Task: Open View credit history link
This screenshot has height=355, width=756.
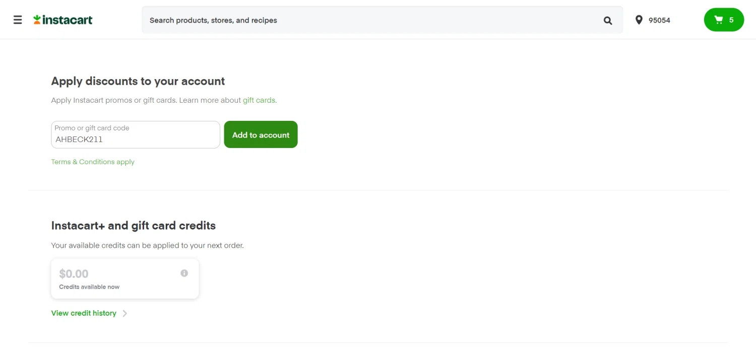Action: pyautogui.click(x=84, y=313)
